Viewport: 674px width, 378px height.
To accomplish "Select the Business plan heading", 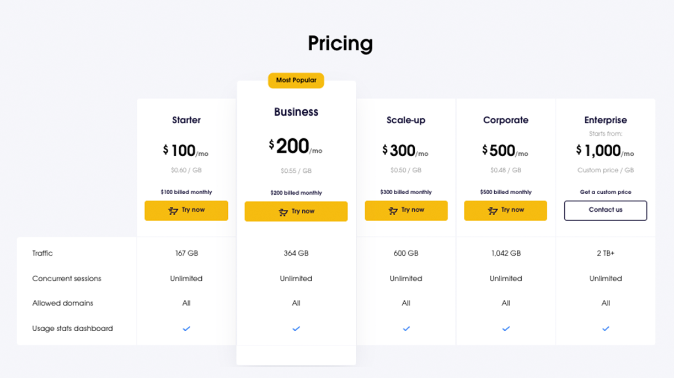I will click(x=296, y=112).
